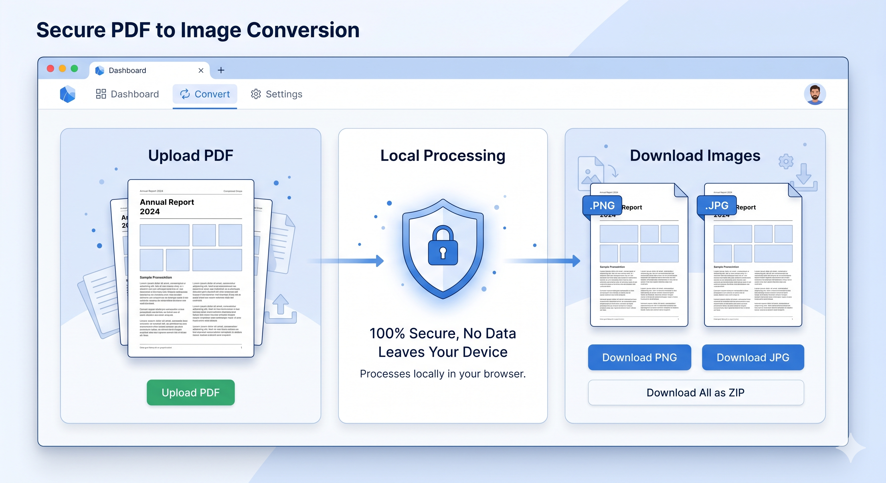Screen dimensions: 886x483
Task: Click the shield lock security icon
Action: 443,249
